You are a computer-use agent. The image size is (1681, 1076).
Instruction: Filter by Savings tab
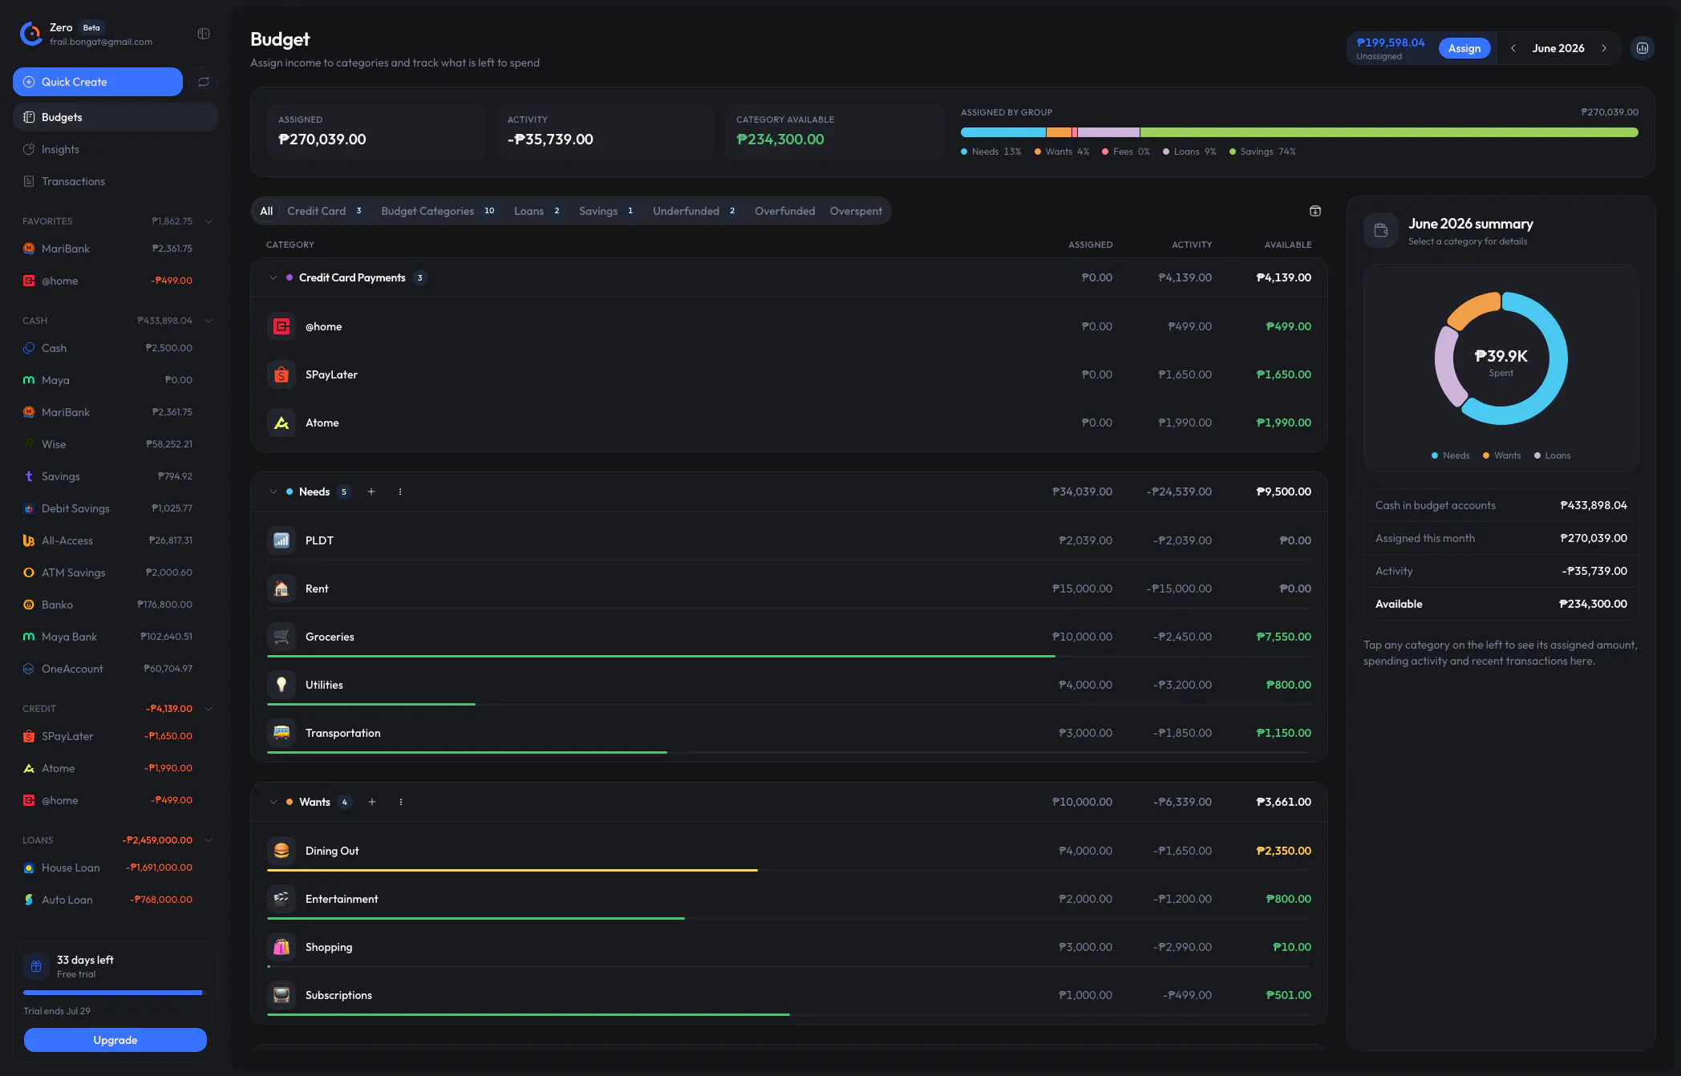click(606, 211)
